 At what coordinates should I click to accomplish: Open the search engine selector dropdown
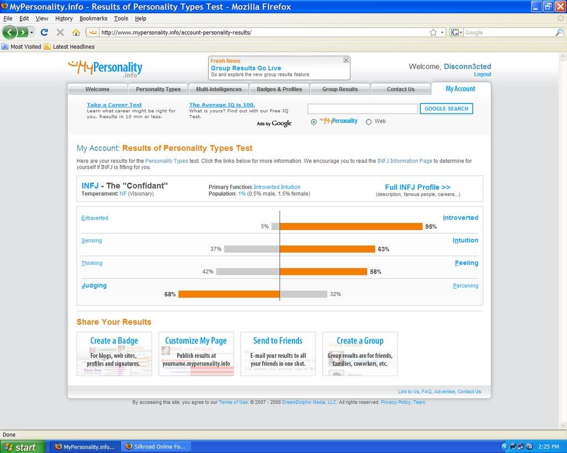pyautogui.click(x=457, y=32)
